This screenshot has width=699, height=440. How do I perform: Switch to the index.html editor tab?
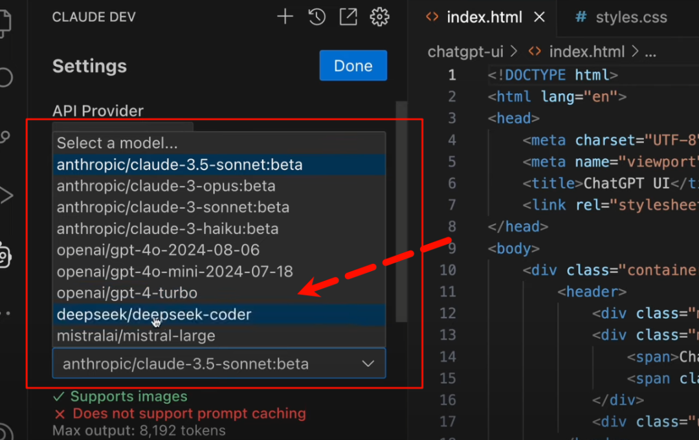[x=483, y=17]
